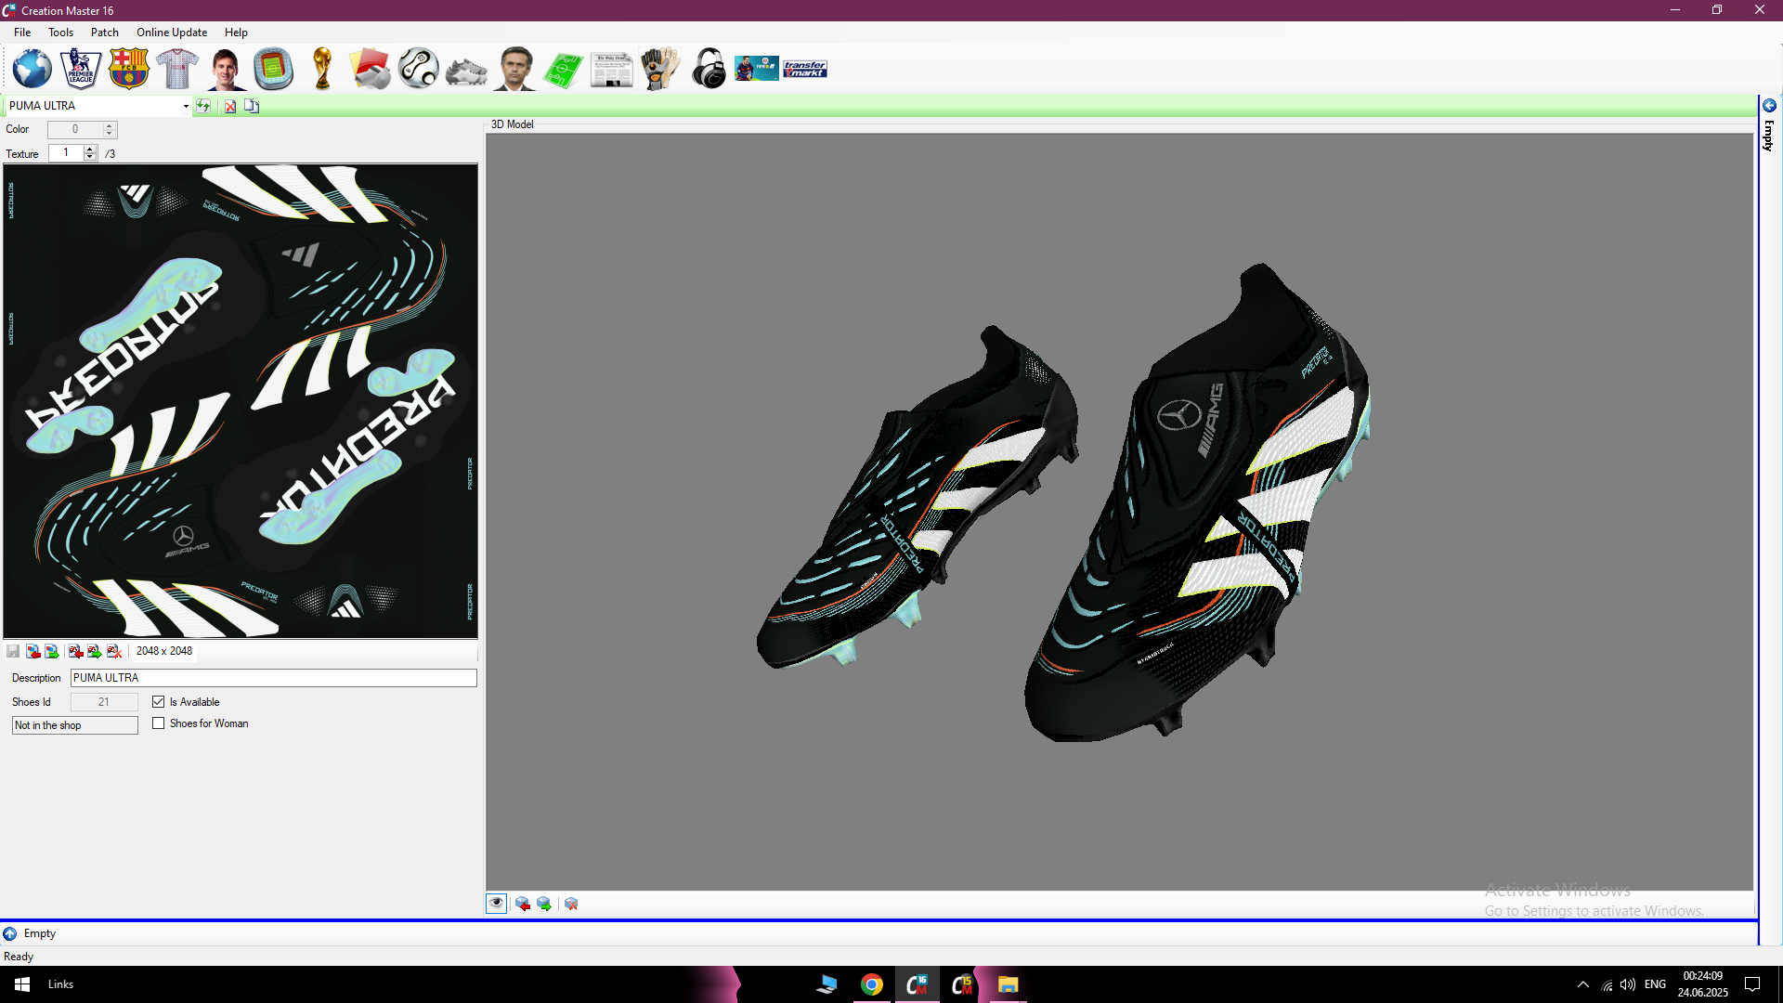The height and width of the screenshot is (1003, 1783).
Task: Open the FC Barcelona teams icon
Action: pos(129,69)
